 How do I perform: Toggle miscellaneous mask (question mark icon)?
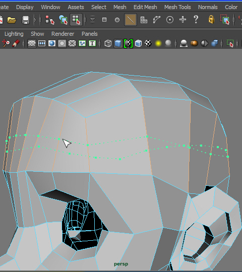196,20
